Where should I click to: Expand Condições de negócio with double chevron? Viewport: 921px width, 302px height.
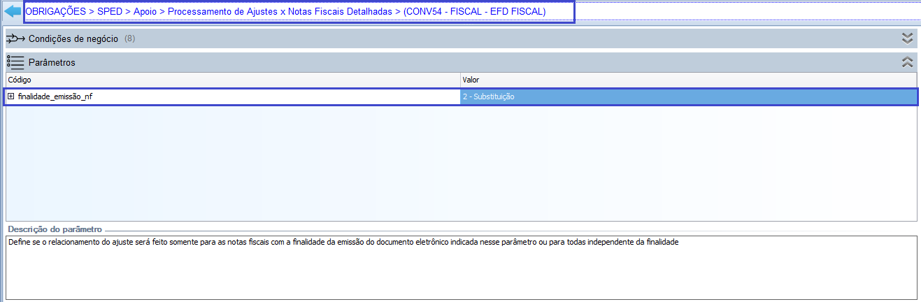click(x=907, y=38)
